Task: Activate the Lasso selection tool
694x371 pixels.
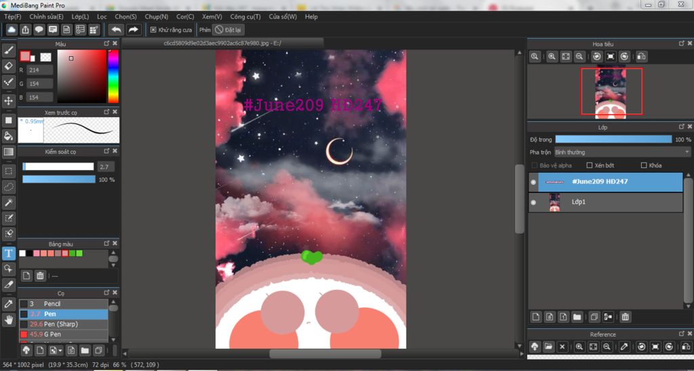Action: 8,187
